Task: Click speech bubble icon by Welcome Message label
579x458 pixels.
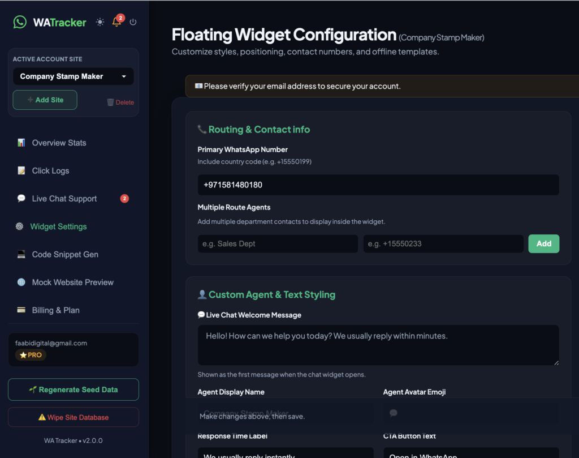Action: 201,315
